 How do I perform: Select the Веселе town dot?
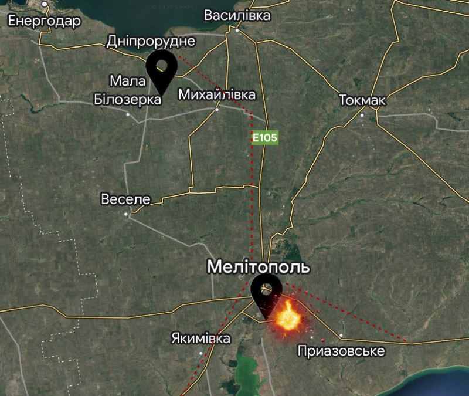coord(126,214)
